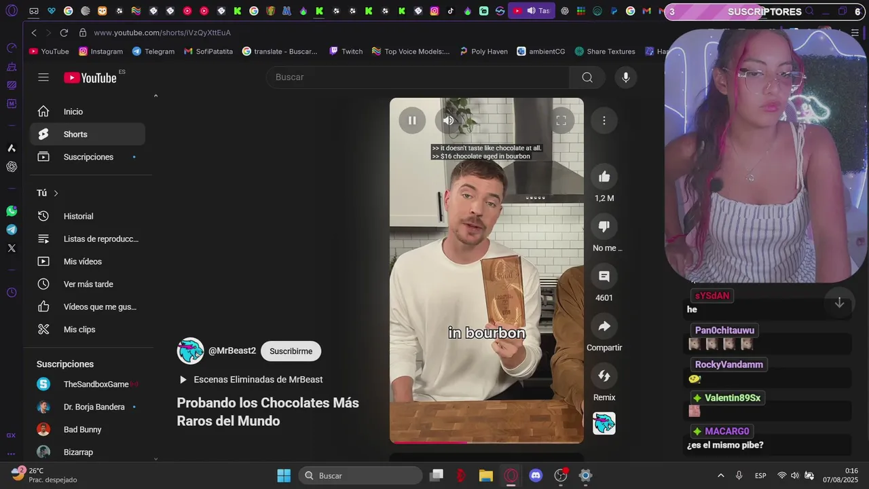The image size is (869, 489).
Task: Dislike the Short with thumbs down
Action: coord(604,226)
